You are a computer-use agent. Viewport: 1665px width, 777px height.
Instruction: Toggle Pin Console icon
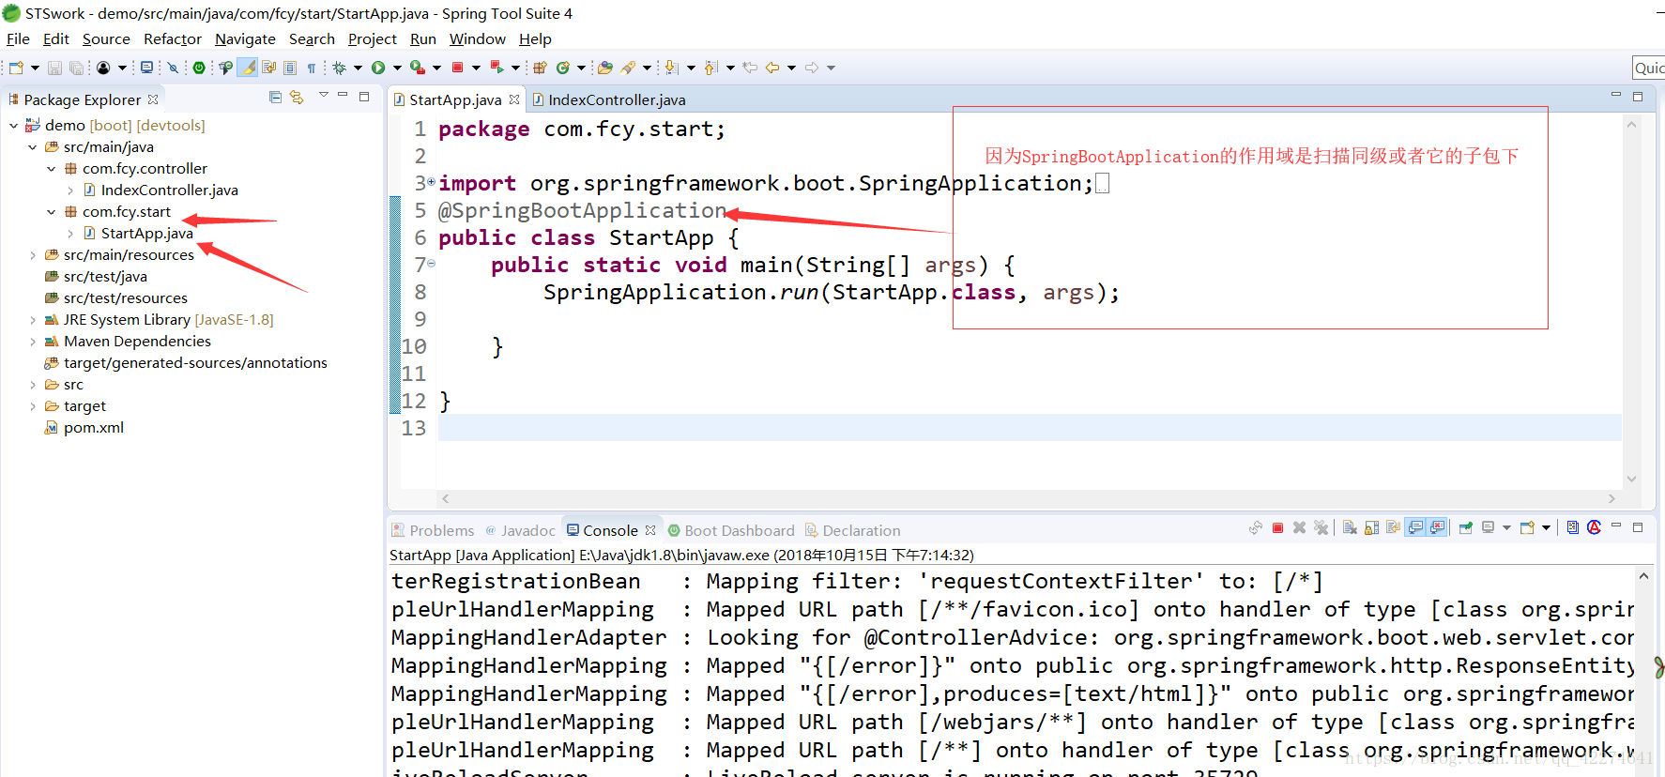1465,528
